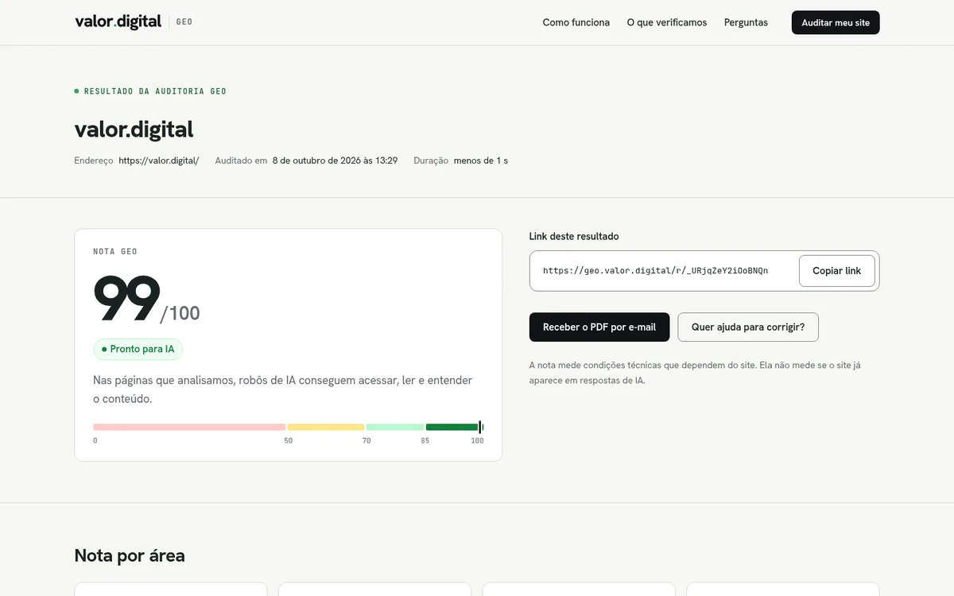Click the NOTA GEO card label
The width and height of the screenshot is (954, 596).
tap(115, 252)
